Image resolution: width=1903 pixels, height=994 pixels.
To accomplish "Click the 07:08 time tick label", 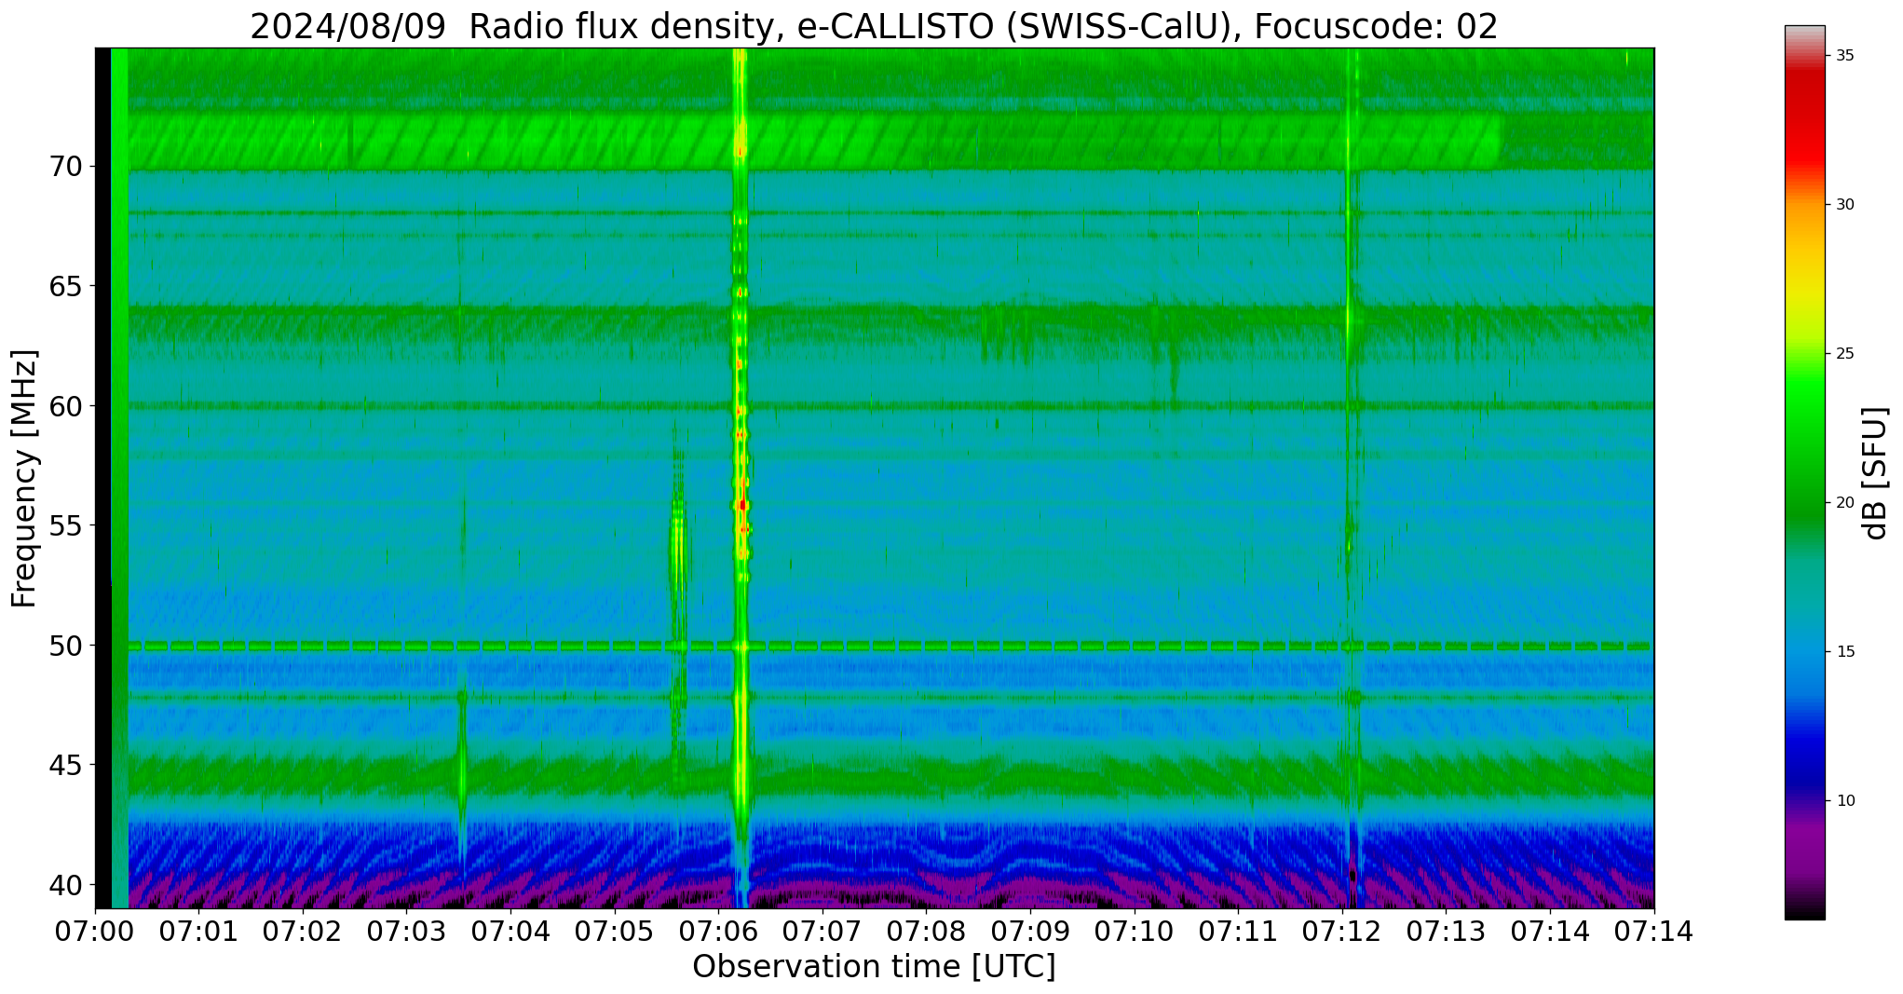I will tap(927, 931).
